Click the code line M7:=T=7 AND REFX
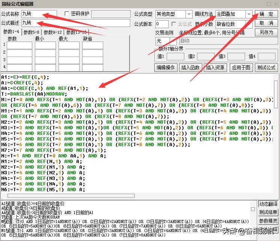This screenshot has width=280, height=241. (54, 150)
